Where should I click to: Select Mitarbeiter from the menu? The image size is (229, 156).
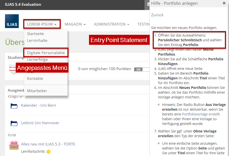click(x=37, y=91)
